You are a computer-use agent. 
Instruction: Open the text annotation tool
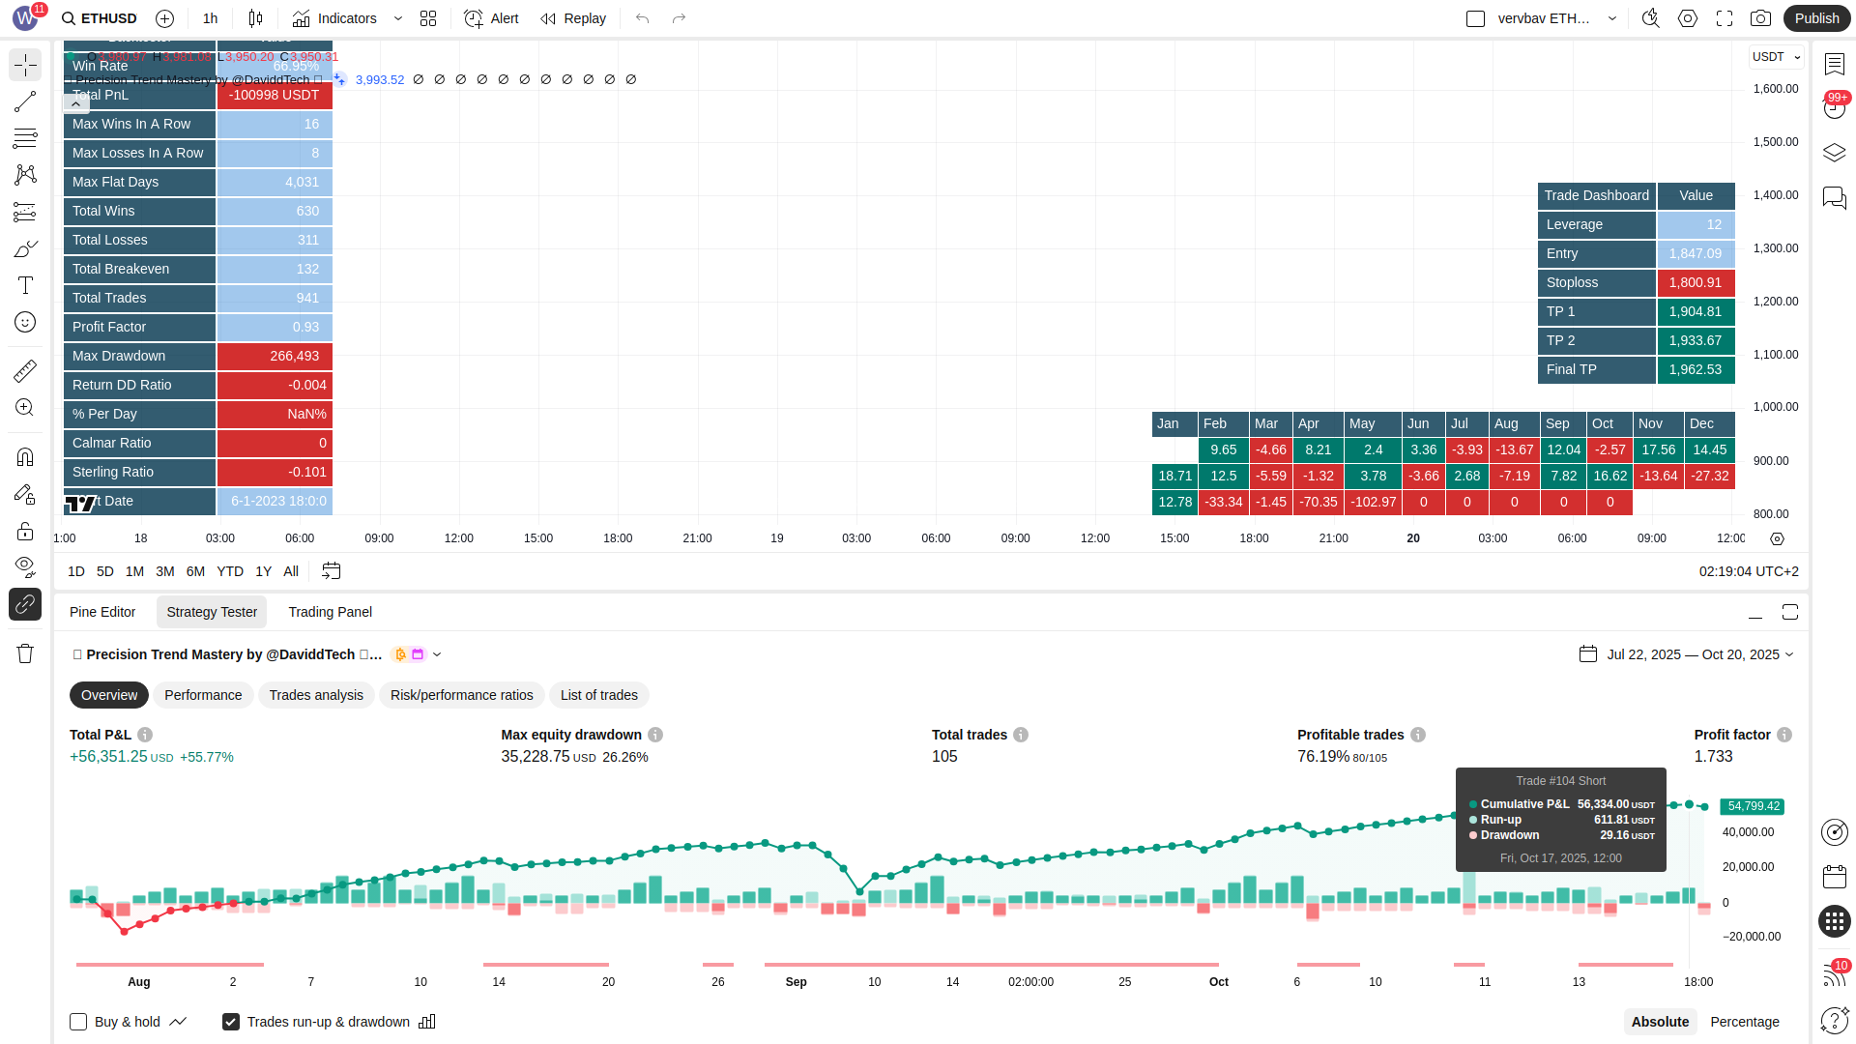coord(25,285)
